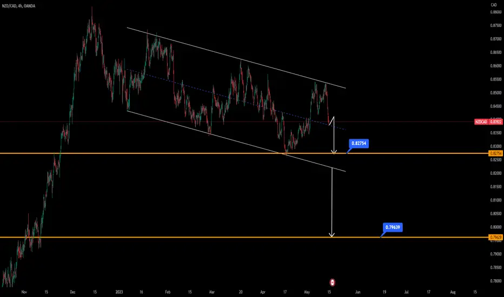This screenshot has width=504, height=297.
Task: Click the 0.83000 price scale label
Action: [x=496, y=146]
